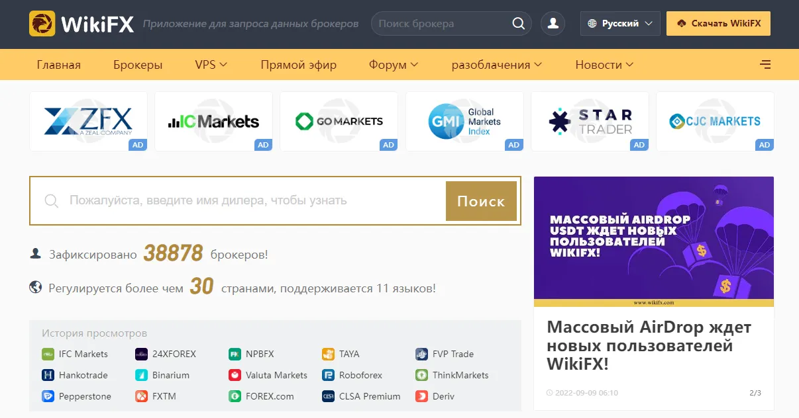The height and width of the screenshot is (418, 799).
Task: Click the FXTM broker icon
Action: tap(141, 396)
